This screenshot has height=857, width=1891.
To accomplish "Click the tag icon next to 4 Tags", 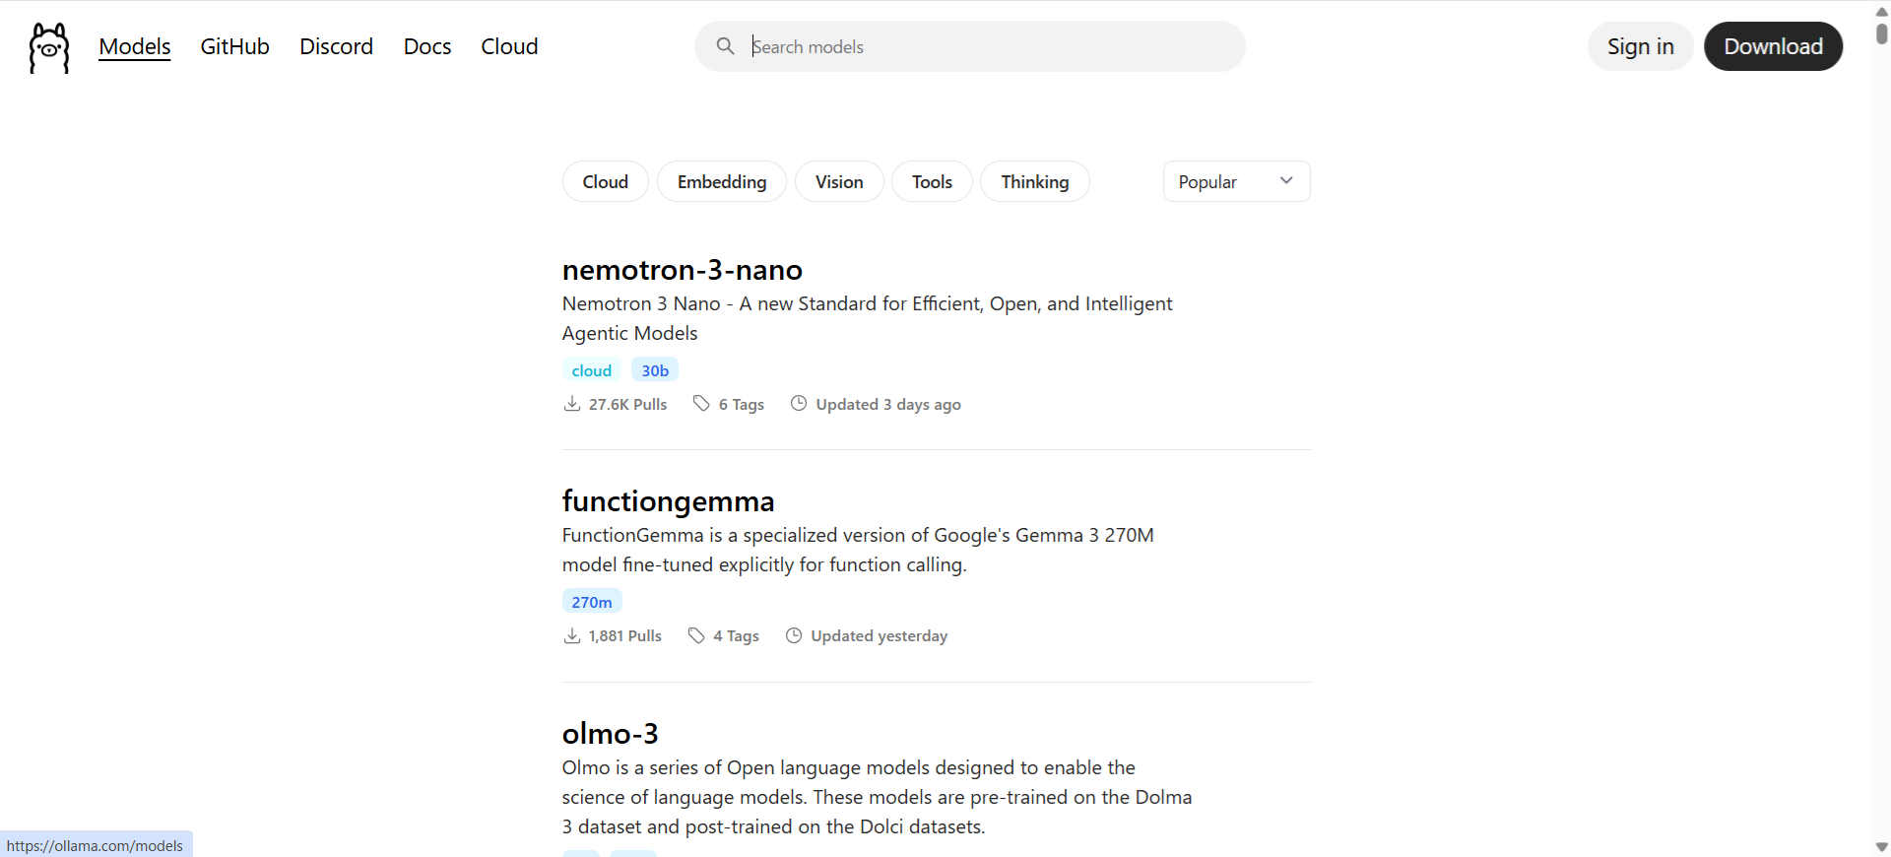I will [x=696, y=635].
